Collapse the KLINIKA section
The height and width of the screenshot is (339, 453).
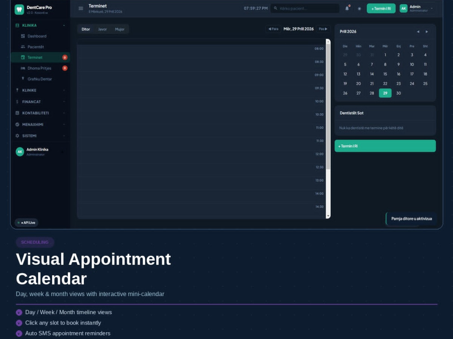tap(64, 25)
